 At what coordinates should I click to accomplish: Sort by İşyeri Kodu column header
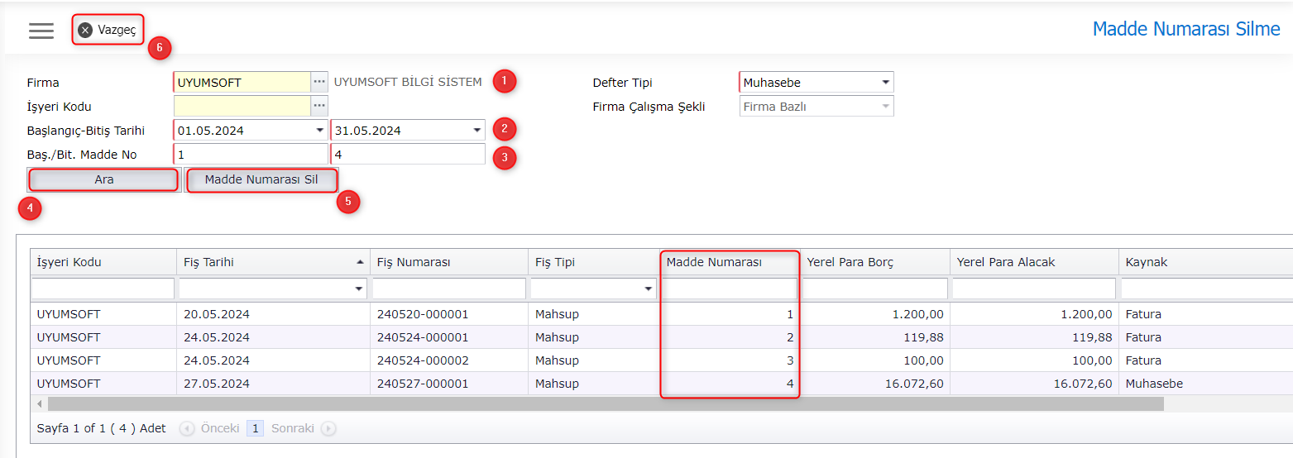tap(103, 262)
